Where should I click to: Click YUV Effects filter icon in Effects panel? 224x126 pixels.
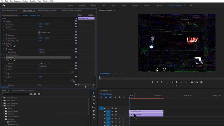pyautogui.click(x=39, y=94)
